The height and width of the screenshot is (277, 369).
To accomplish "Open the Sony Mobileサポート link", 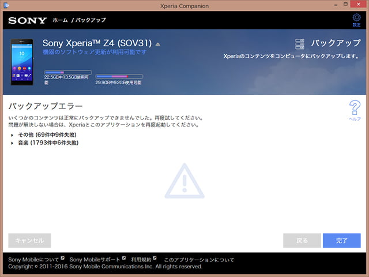I will click(95, 260).
